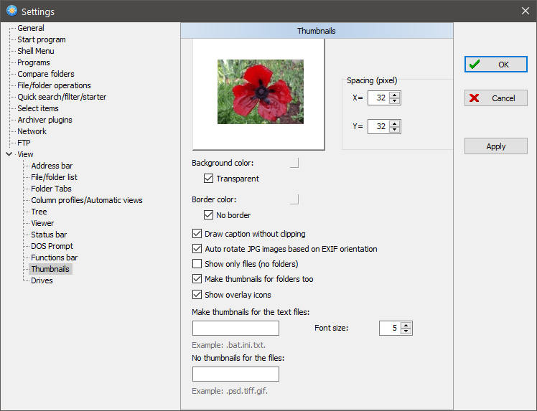537x411 pixels.
Task: Open Address bar settings
Action: 52,166
